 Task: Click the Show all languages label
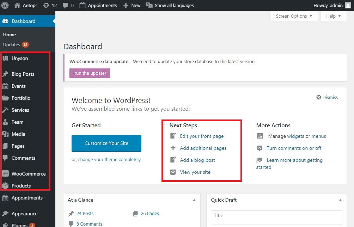point(174,5)
